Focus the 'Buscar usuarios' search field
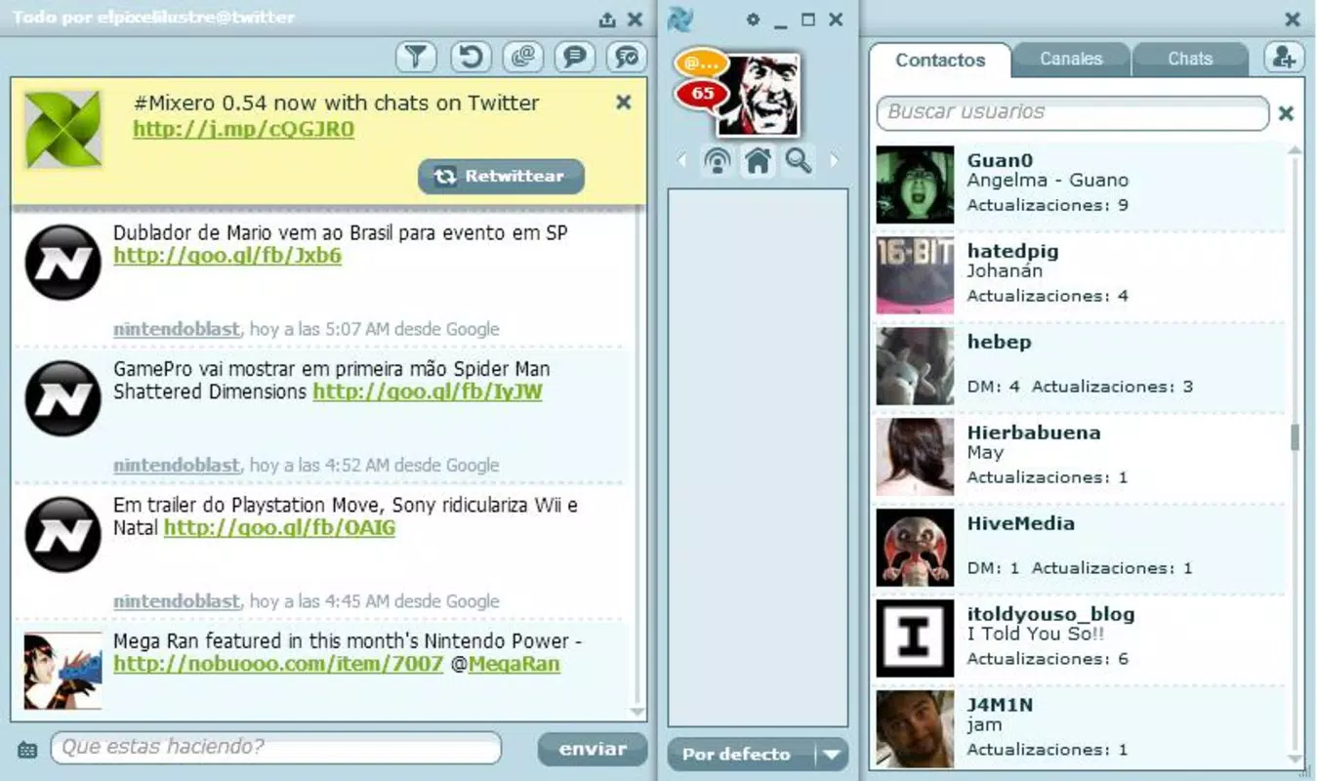Viewport: 1317px width, 781px height. tap(1073, 113)
